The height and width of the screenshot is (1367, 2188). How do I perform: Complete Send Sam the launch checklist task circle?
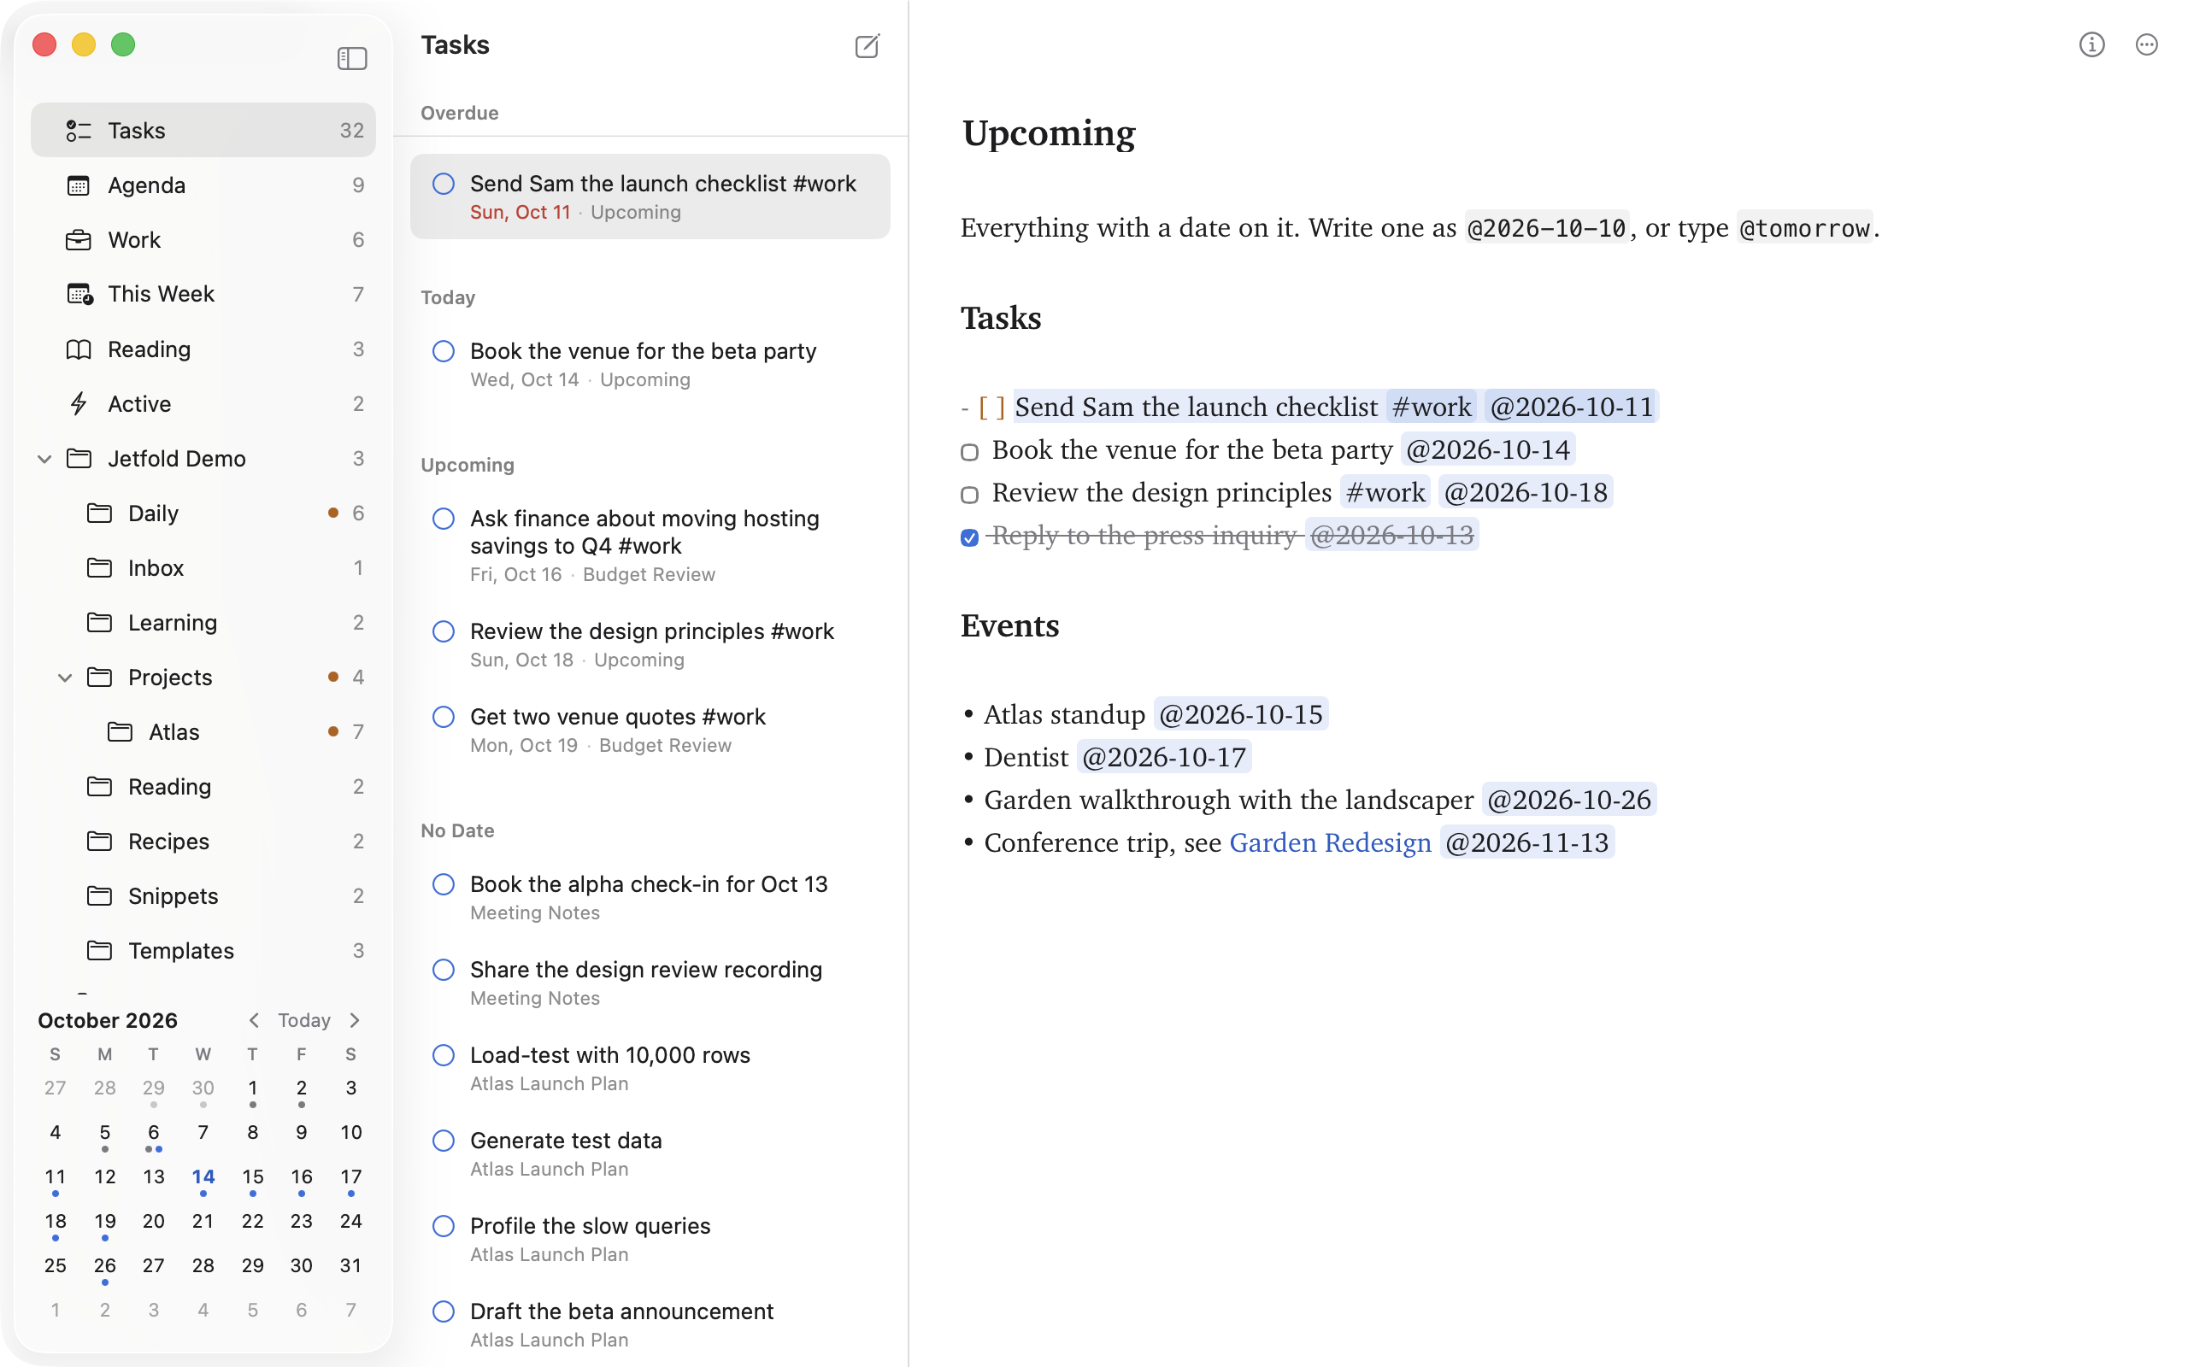(443, 184)
